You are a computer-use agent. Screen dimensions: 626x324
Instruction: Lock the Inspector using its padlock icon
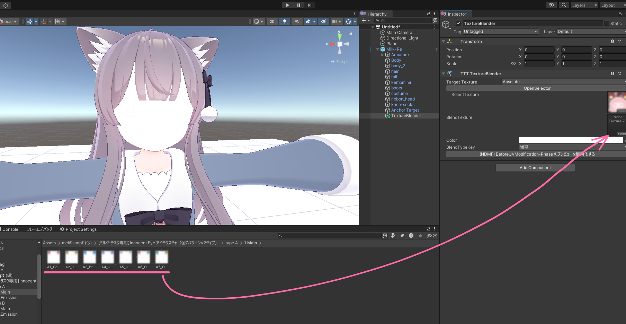[x=620, y=14]
